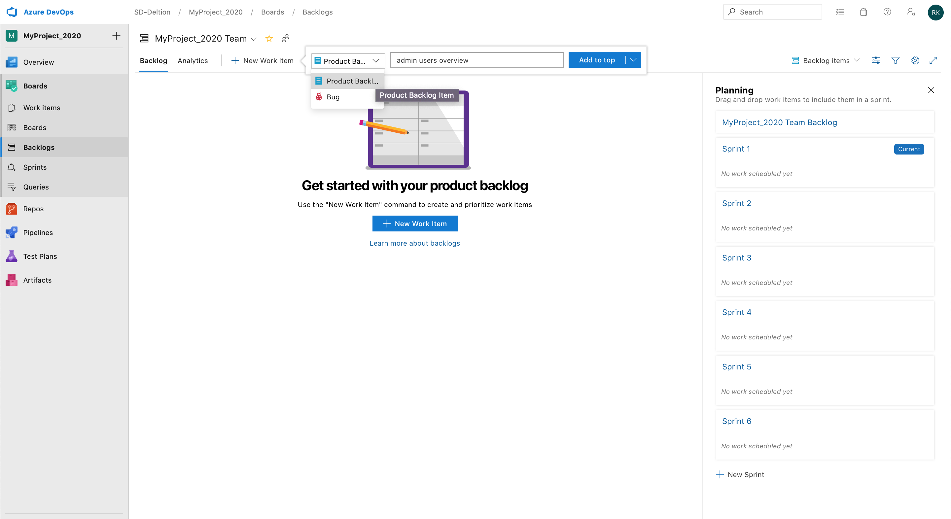Screen dimensions: 951x519
Task: Open the user settings icon
Action: (x=911, y=12)
